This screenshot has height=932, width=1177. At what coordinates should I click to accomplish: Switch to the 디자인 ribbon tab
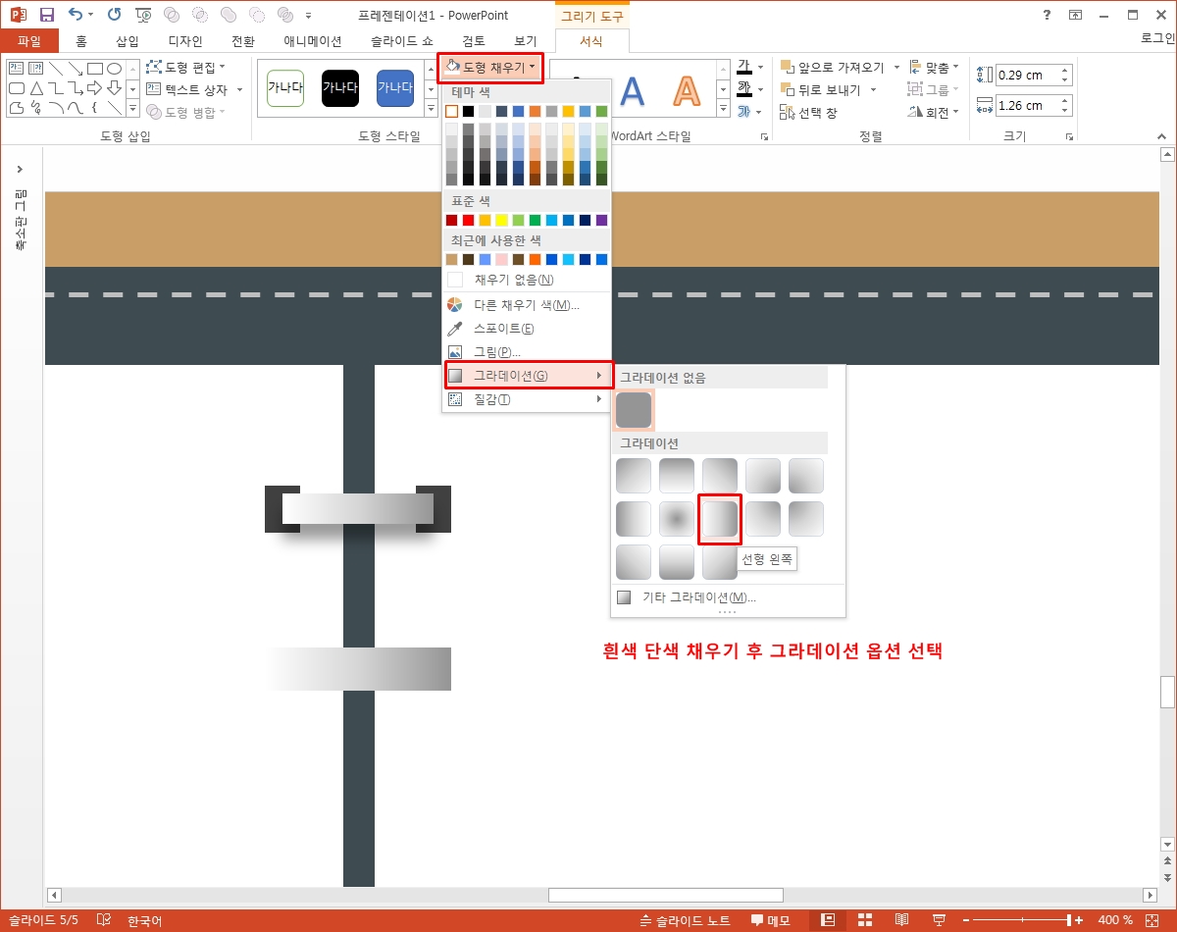184,41
